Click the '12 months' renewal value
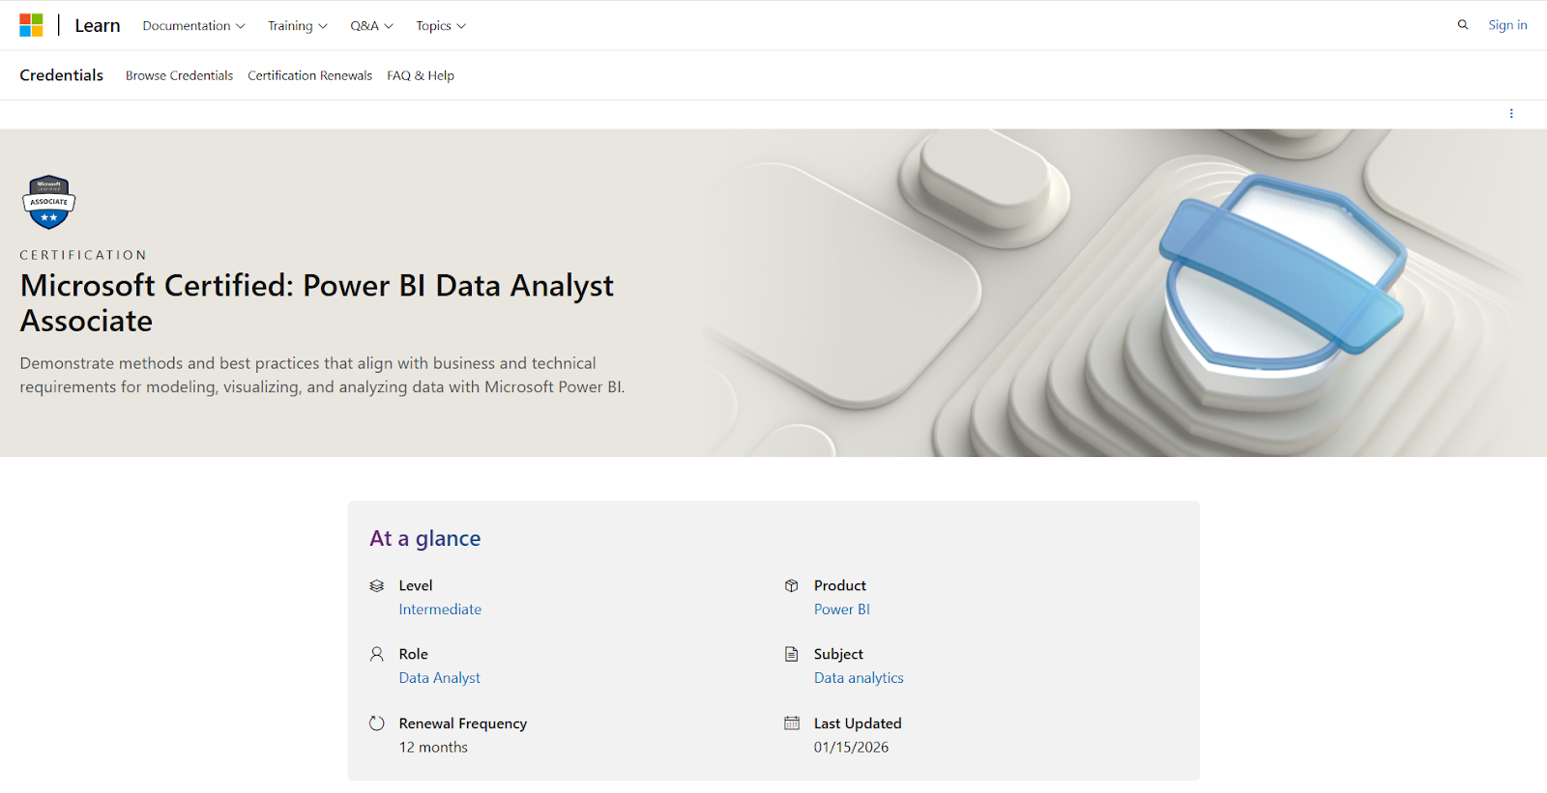Screen dimensions: 1547x793 (433, 748)
